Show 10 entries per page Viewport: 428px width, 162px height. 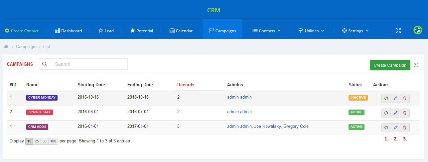click(x=29, y=141)
